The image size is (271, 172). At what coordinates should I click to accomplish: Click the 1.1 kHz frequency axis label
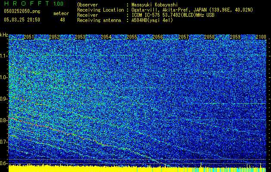[4, 56]
